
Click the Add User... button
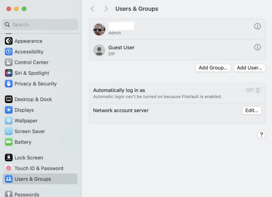pos(250,68)
